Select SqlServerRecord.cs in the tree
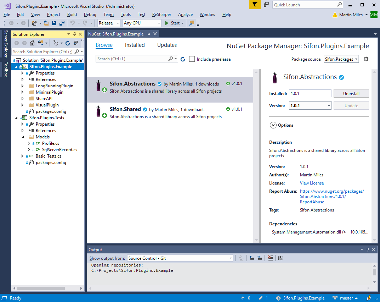The width and height of the screenshot is (380, 302). click(59, 150)
